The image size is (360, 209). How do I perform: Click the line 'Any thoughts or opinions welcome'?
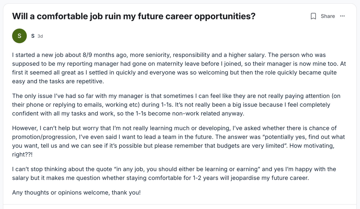coord(76,192)
